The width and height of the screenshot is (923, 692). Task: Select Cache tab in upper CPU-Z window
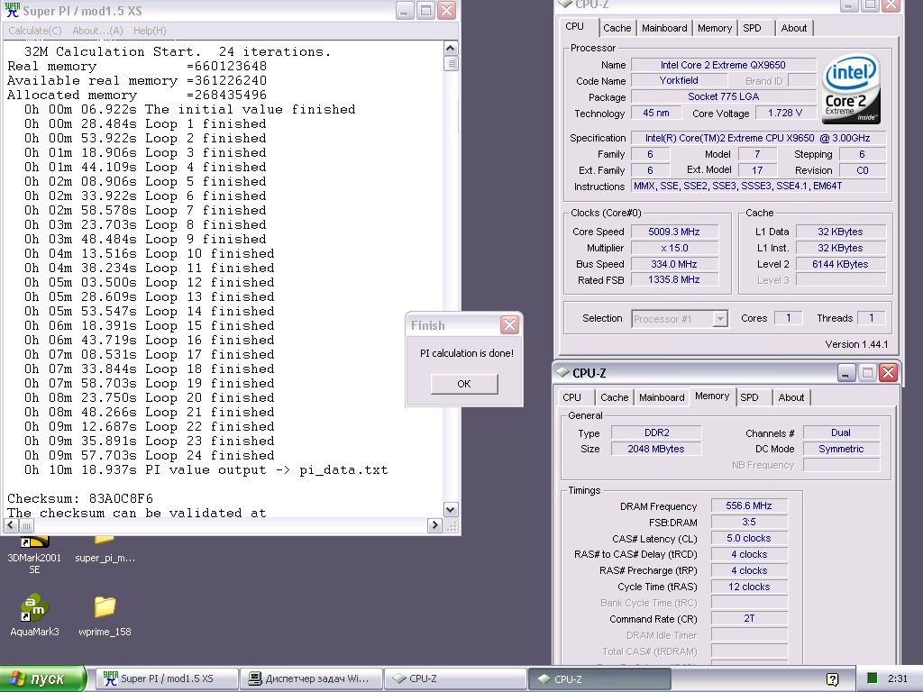click(x=617, y=28)
